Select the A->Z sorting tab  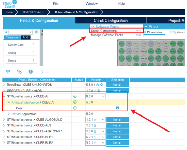coord(26,37)
